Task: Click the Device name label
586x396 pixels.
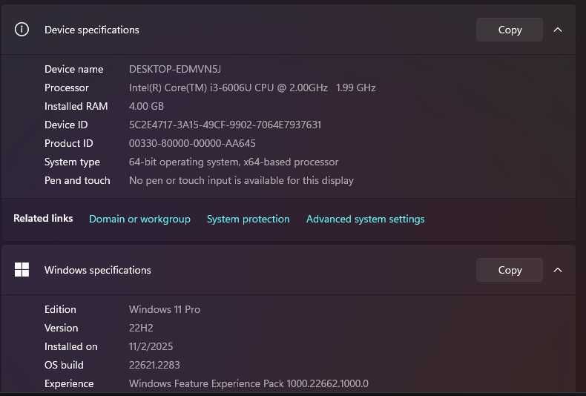Action: point(73,69)
